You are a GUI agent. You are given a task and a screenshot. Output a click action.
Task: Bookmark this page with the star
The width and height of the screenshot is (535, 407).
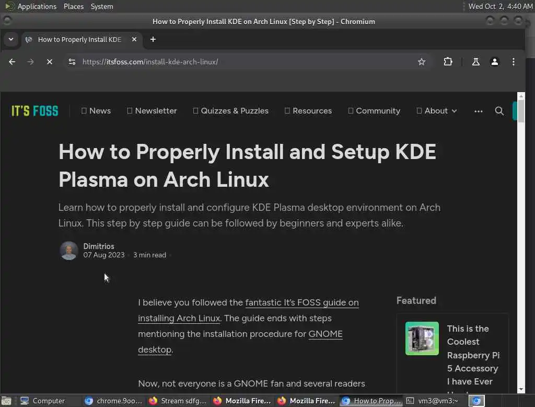click(x=422, y=62)
